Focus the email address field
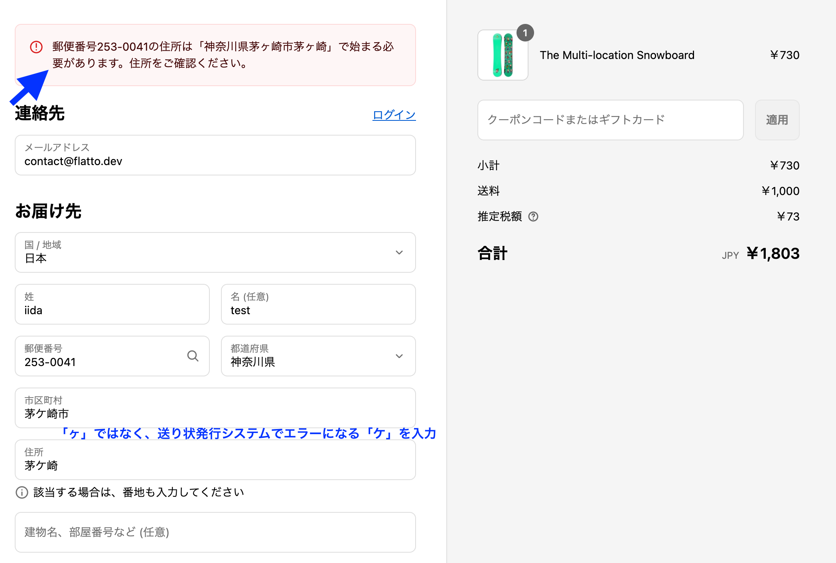Screen dimensions: 836x563 click(215, 156)
